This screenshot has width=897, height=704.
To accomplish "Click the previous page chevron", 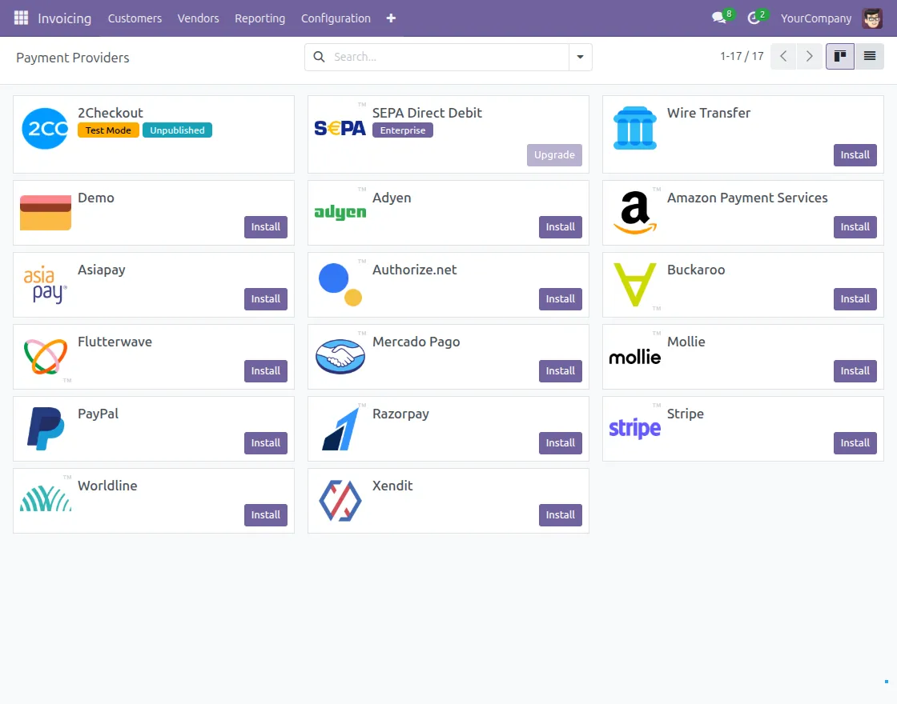I will tap(782, 56).
